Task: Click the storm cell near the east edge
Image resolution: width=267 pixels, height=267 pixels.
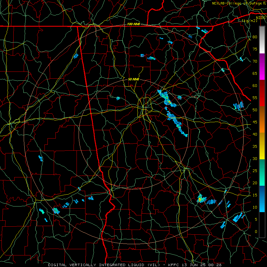Action: [239, 106]
